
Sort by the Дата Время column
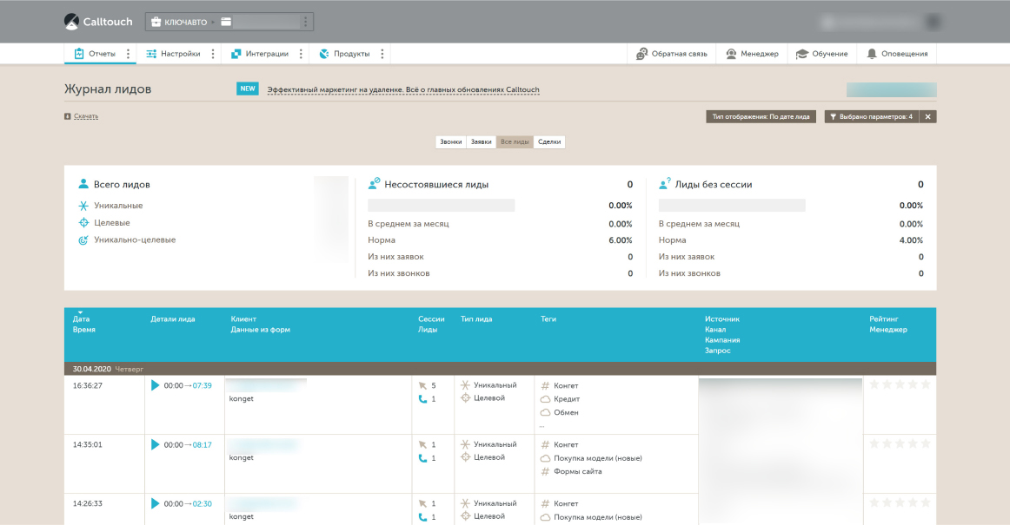(x=83, y=324)
